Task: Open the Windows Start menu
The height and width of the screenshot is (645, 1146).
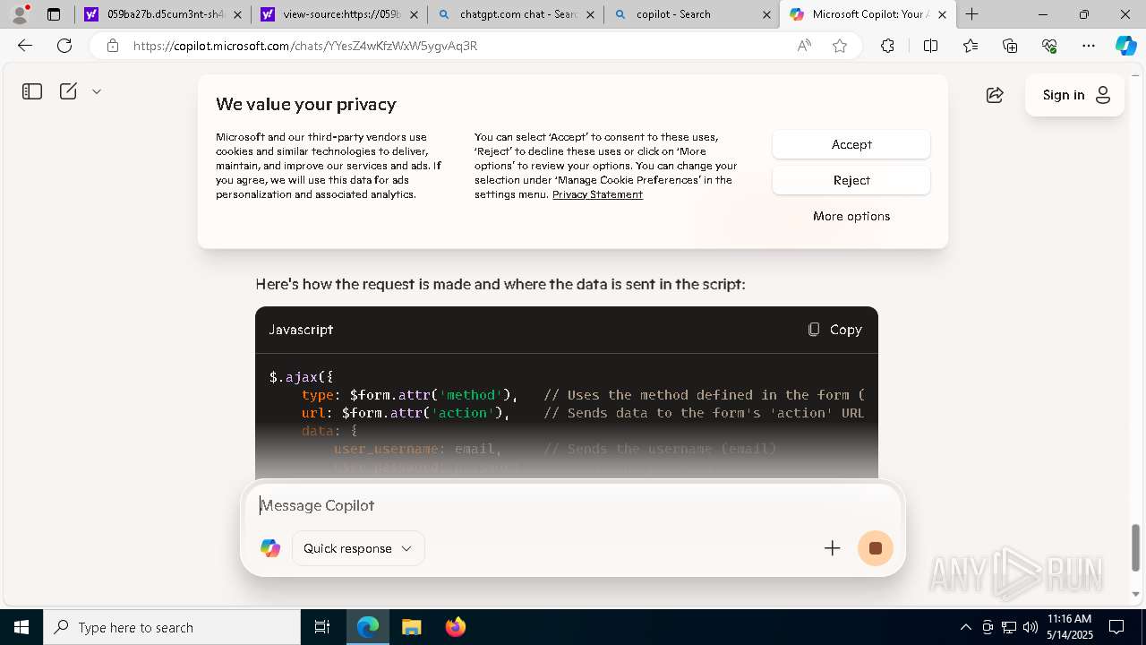Action: [x=21, y=627]
